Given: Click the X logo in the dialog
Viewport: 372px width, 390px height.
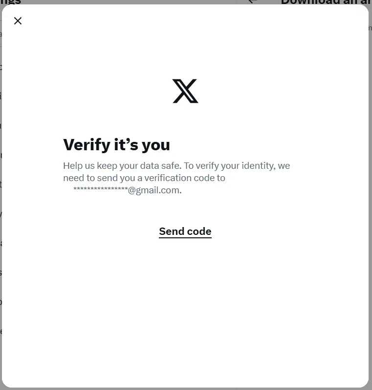Looking at the screenshot, I should 185,91.
